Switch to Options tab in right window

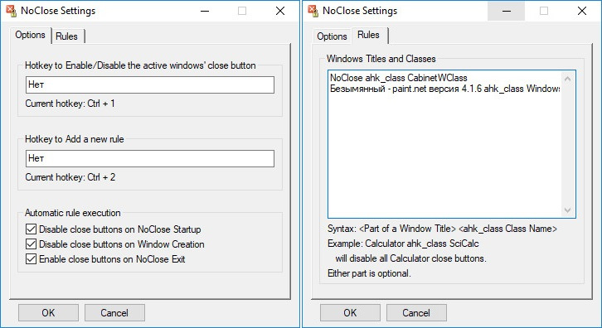click(x=332, y=36)
